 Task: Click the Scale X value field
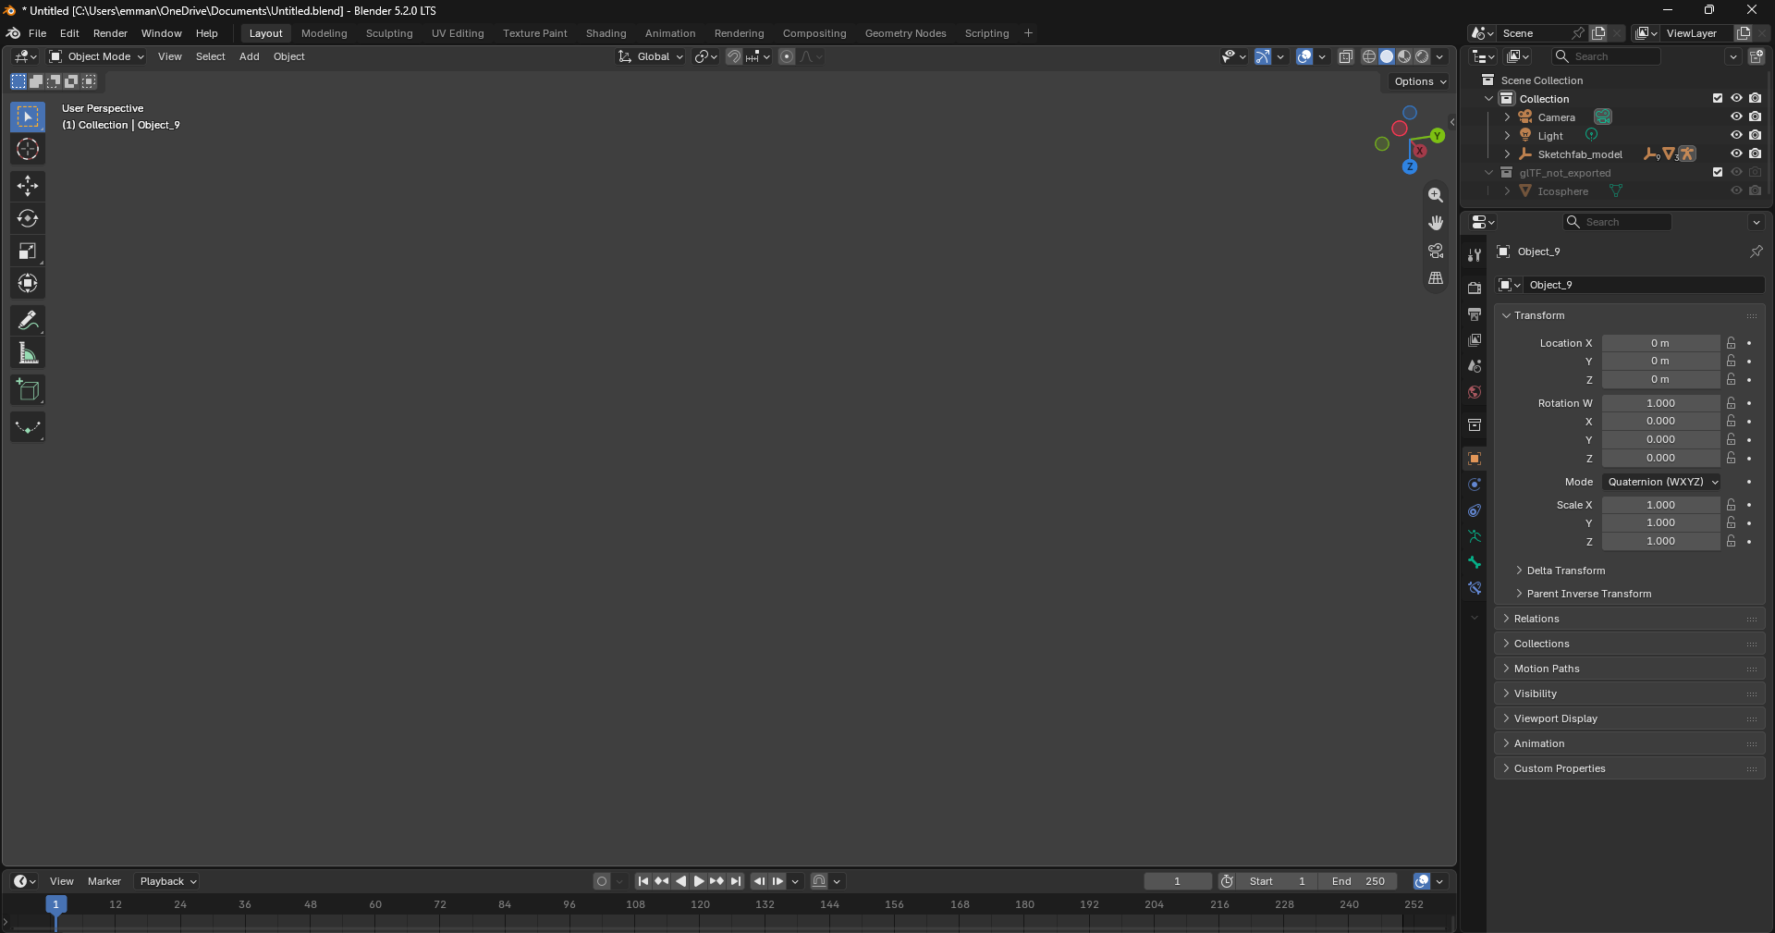tap(1661, 505)
